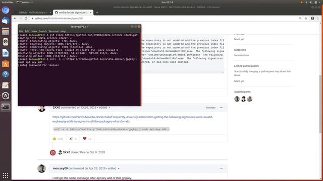Open the zoom indicator in address bar
Screen dimensions: 323x181
[300, 18]
